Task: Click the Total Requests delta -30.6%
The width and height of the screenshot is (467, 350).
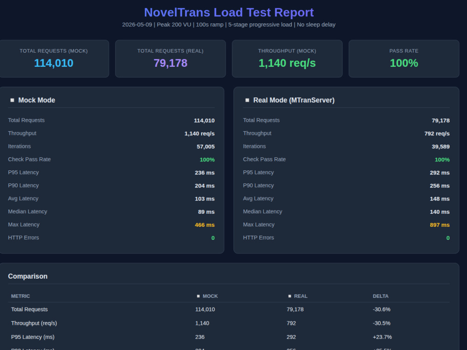Action: pos(381,309)
